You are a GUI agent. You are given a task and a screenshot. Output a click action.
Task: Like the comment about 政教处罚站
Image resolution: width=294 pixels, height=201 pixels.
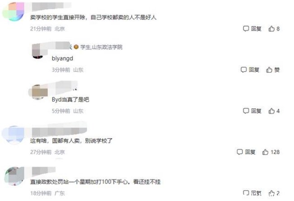pos(271,193)
